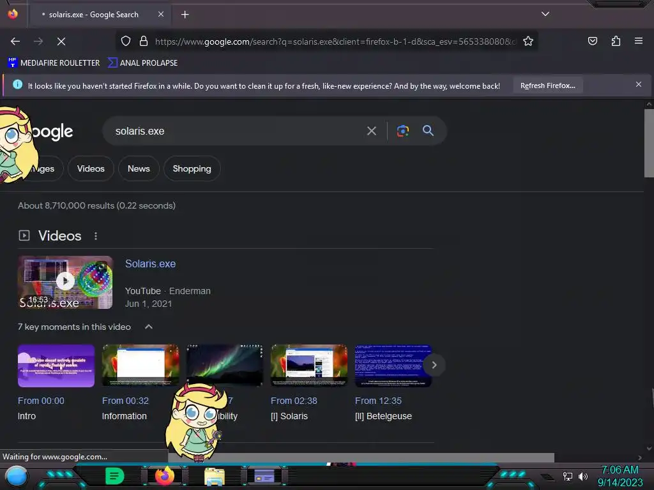Go back to the previous page
The width and height of the screenshot is (654, 490).
click(15, 41)
